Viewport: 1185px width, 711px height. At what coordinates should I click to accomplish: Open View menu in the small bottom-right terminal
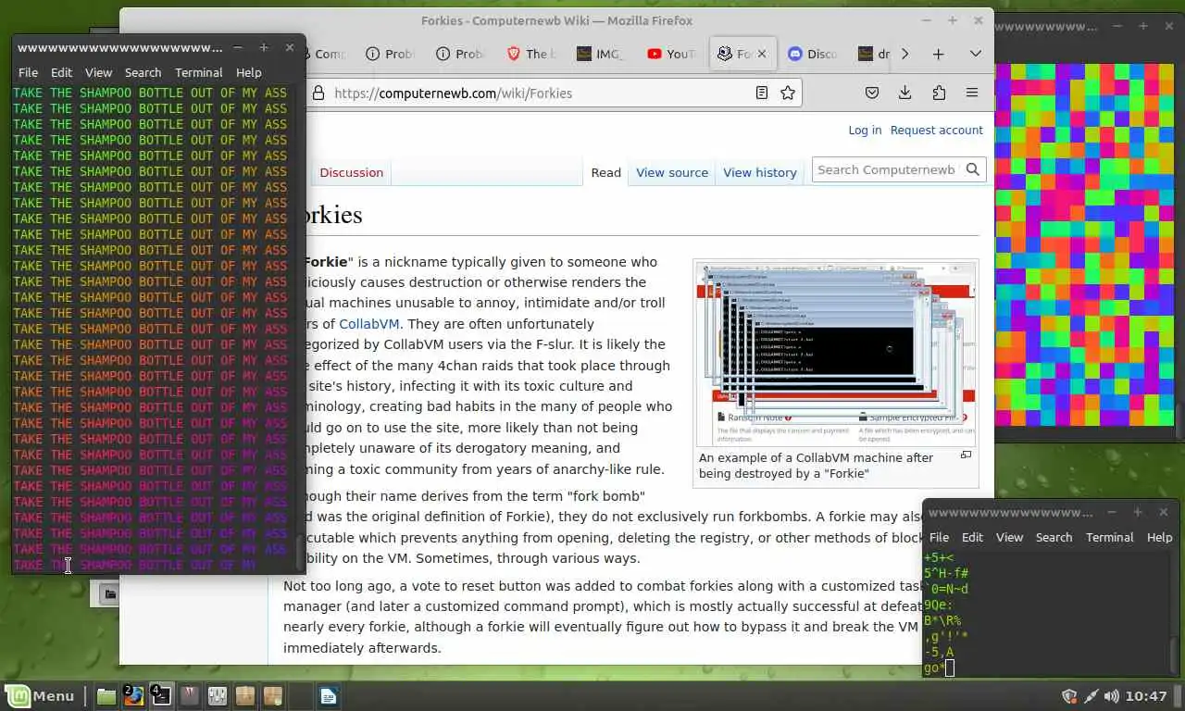pos(1009,537)
